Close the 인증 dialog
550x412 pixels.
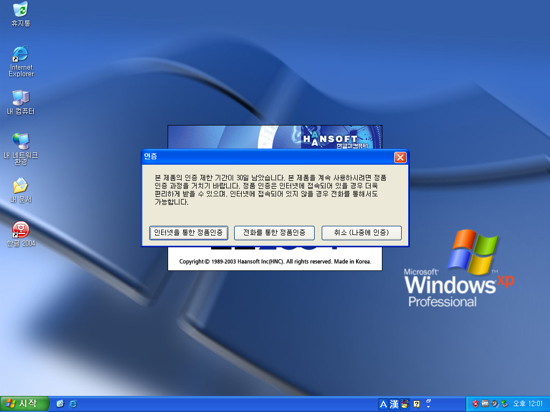[400, 157]
